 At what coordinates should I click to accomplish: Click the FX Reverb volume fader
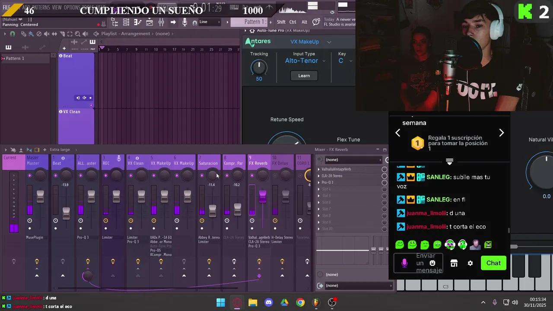coord(263,196)
